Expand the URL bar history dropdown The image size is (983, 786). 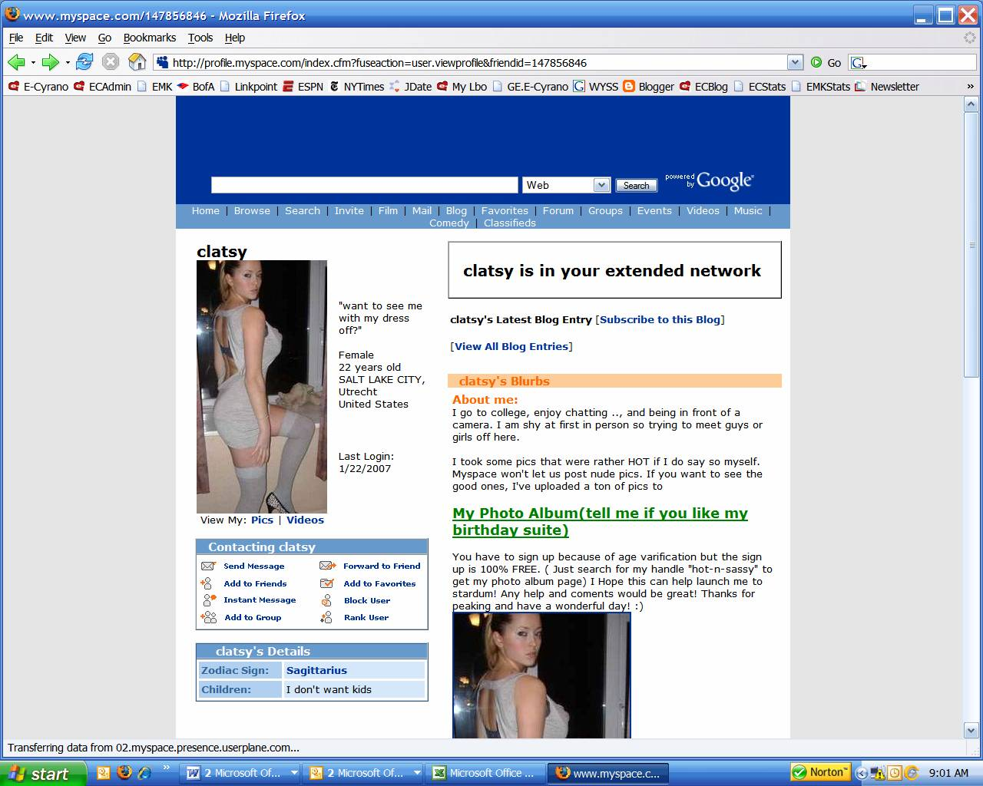point(795,62)
